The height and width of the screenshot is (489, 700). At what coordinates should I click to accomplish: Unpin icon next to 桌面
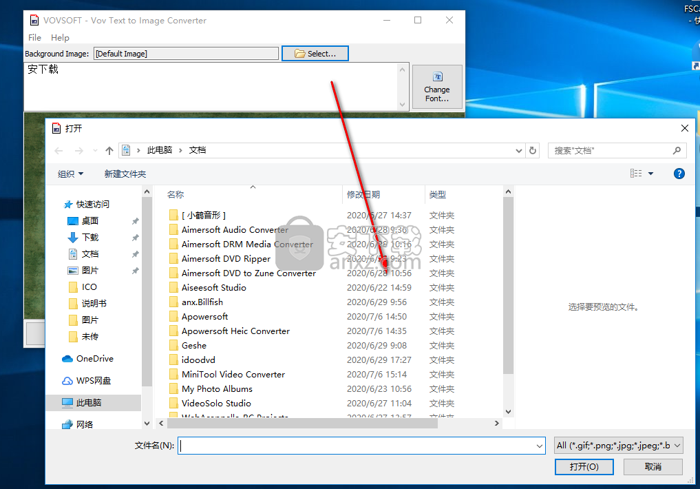(x=136, y=221)
